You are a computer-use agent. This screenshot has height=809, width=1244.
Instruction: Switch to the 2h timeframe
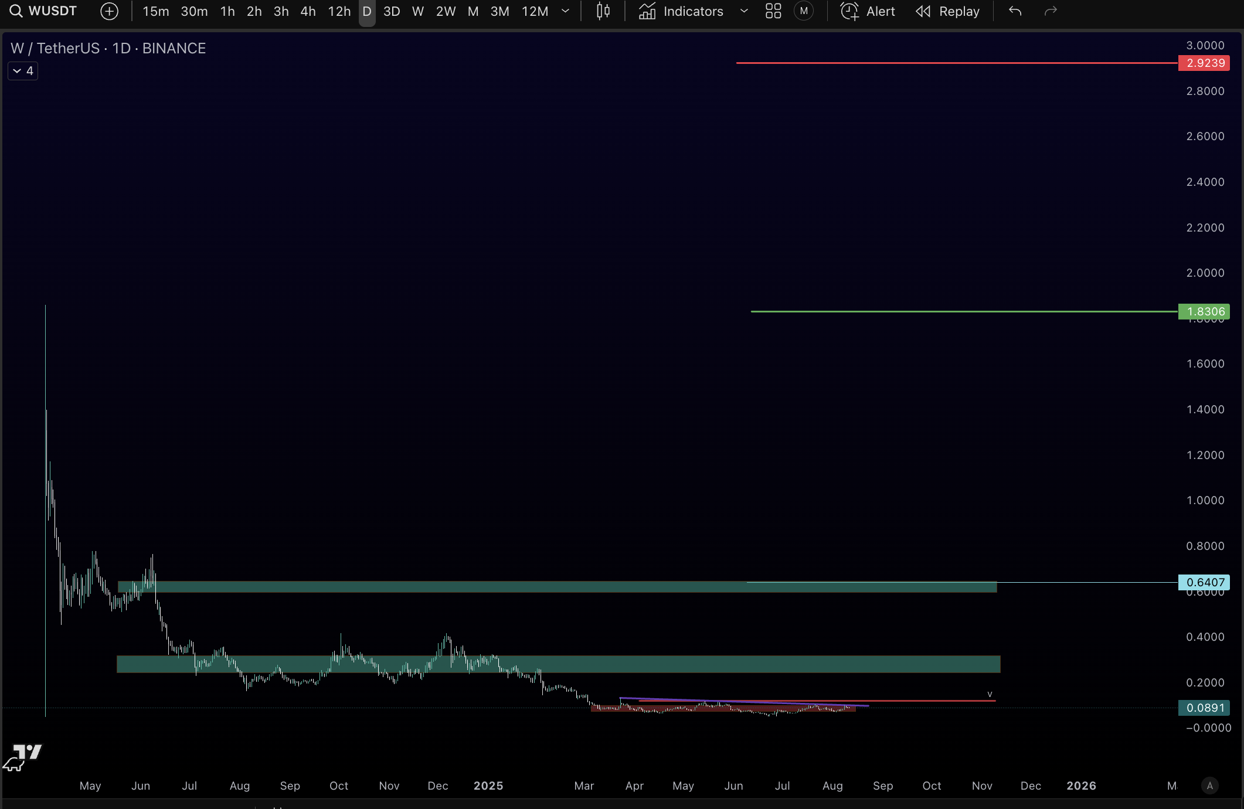tap(254, 11)
